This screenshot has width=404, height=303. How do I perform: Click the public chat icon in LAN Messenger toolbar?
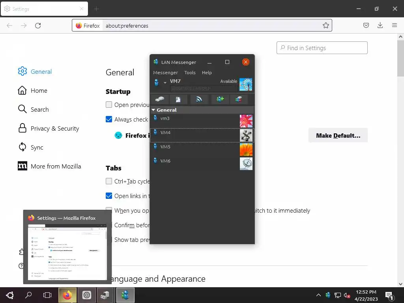239,99
